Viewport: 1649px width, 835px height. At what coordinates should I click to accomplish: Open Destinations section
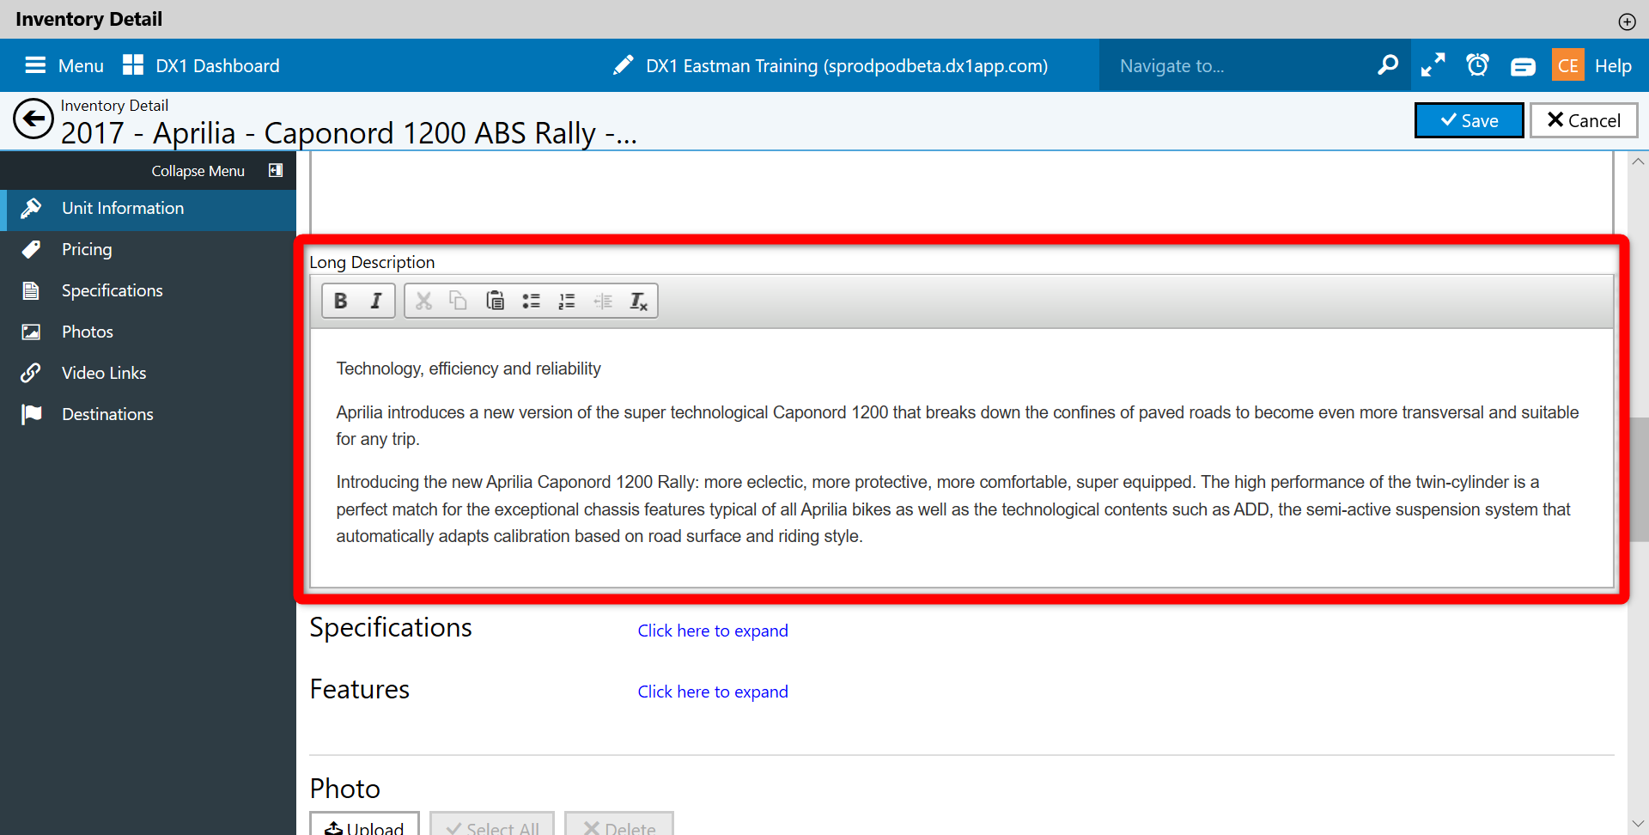click(x=148, y=415)
